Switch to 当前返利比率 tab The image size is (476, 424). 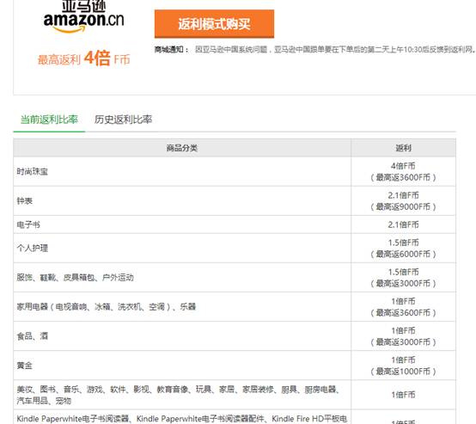tap(49, 120)
